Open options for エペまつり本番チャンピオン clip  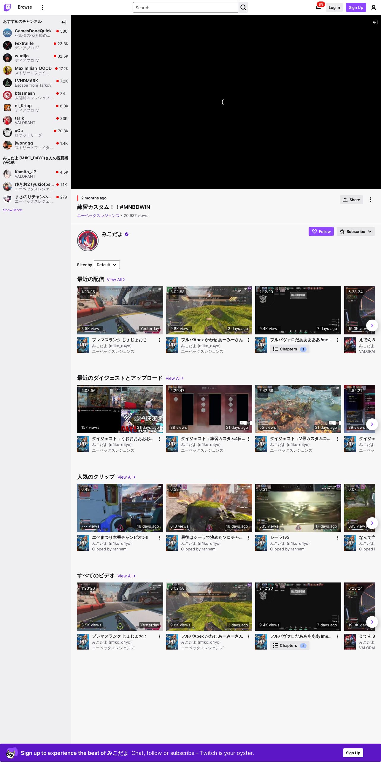(x=160, y=538)
